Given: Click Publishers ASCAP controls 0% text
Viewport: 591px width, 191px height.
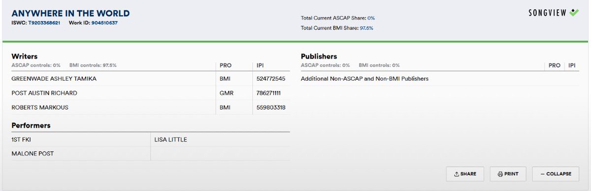Looking at the screenshot, I should pos(326,65).
